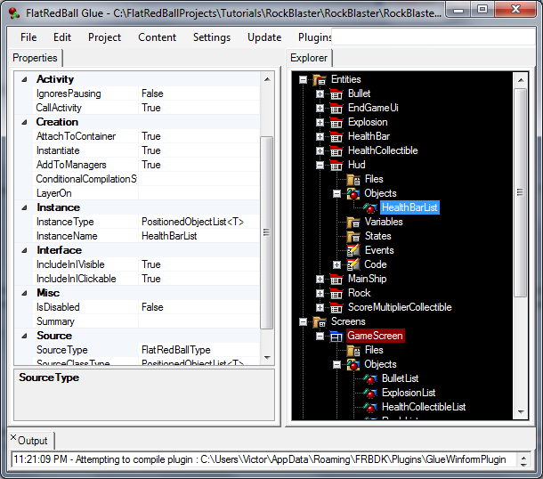Open the File menu
The width and height of the screenshot is (543, 479).
point(28,37)
